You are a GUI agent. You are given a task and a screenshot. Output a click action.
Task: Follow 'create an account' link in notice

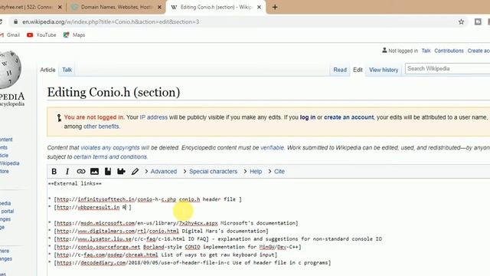(x=349, y=117)
